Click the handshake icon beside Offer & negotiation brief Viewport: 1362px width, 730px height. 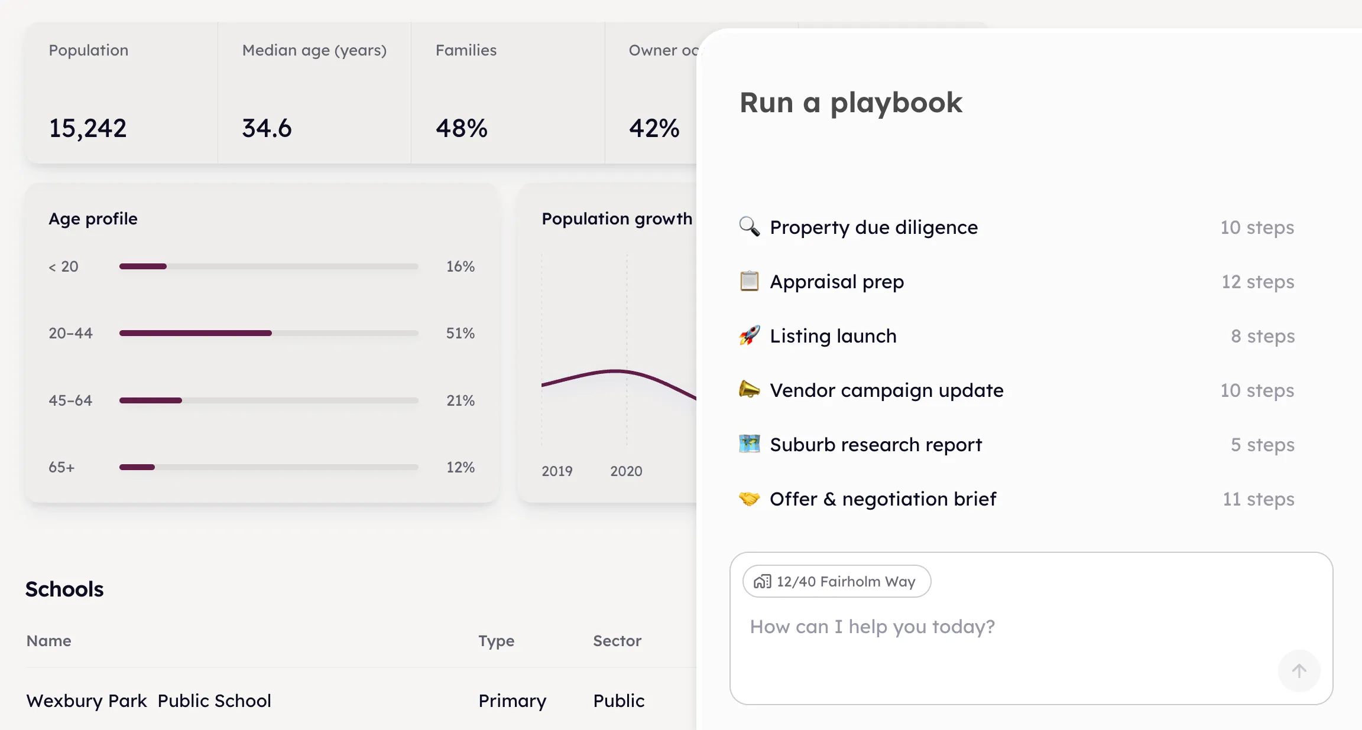tap(750, 498)
